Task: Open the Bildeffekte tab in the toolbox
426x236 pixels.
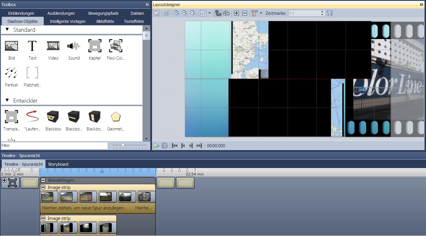Action: (x=105, y=21)
